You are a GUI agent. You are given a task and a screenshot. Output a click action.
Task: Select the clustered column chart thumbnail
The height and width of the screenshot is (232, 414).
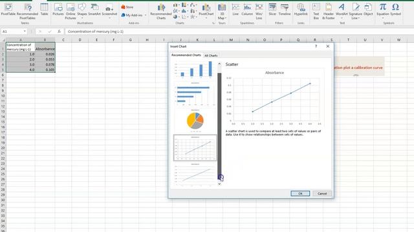195,69
